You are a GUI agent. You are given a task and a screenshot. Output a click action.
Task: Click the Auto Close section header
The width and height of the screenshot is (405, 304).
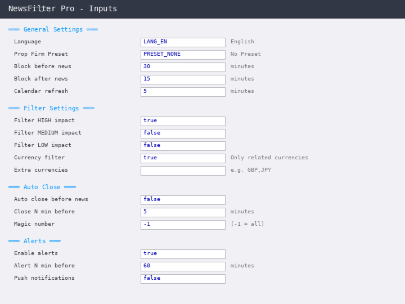(42, 187)
